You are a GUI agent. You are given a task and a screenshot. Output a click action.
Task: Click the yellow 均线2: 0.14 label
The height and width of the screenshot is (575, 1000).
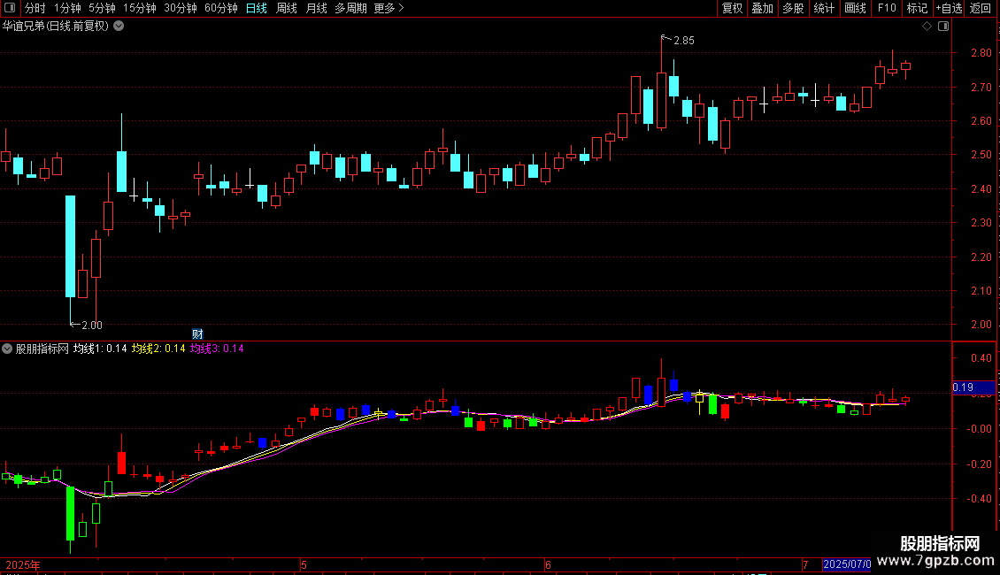coord(158,349)
